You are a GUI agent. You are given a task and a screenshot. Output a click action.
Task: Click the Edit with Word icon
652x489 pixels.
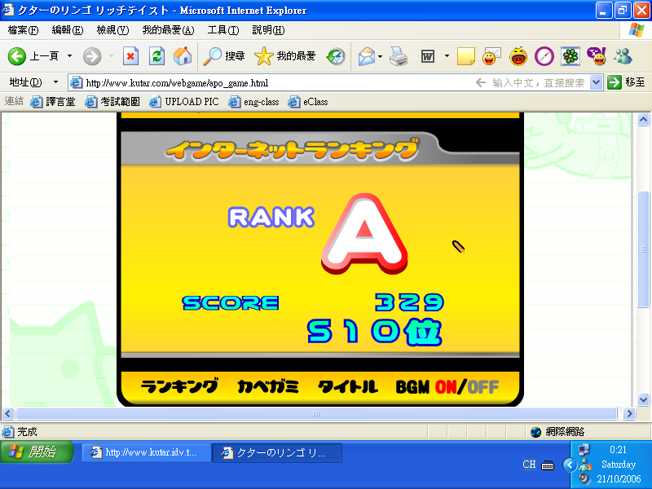pyautogui.click(x=427, y=56)
